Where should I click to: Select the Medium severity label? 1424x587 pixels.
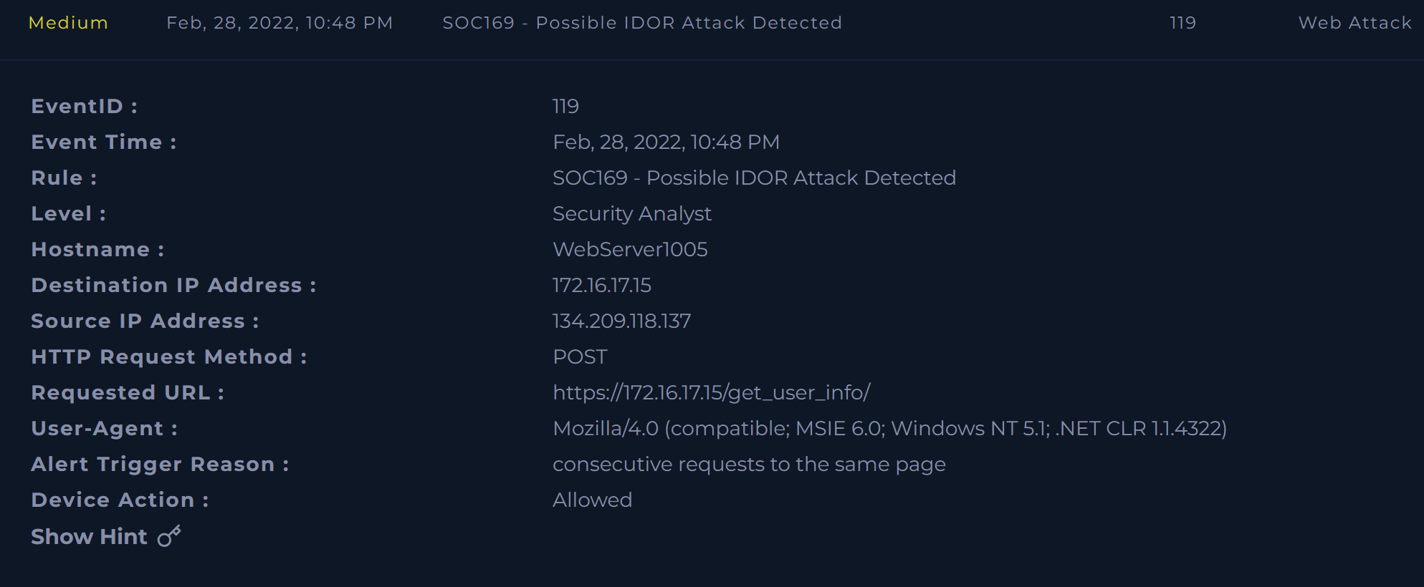tap(68, 23)
